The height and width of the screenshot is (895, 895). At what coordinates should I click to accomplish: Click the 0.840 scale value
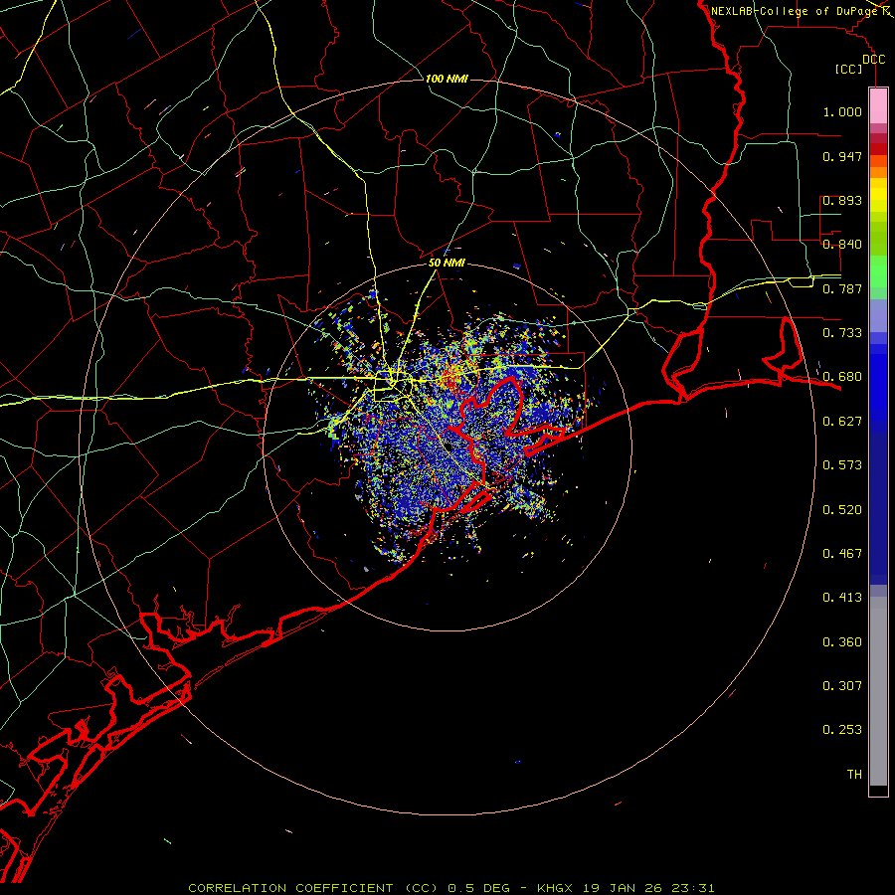click(x=842, y=245)
